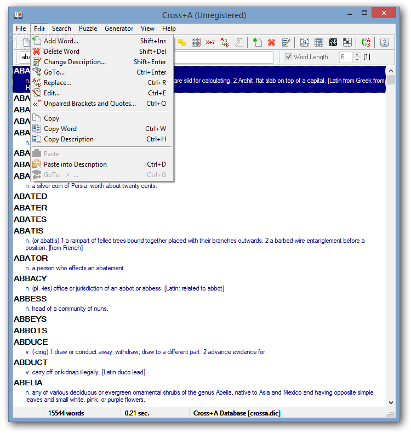The height and width of the screenshot is (433, 411).
Task: Click the description 'head of a community of nuns'
Action: (x=67, y=309)
